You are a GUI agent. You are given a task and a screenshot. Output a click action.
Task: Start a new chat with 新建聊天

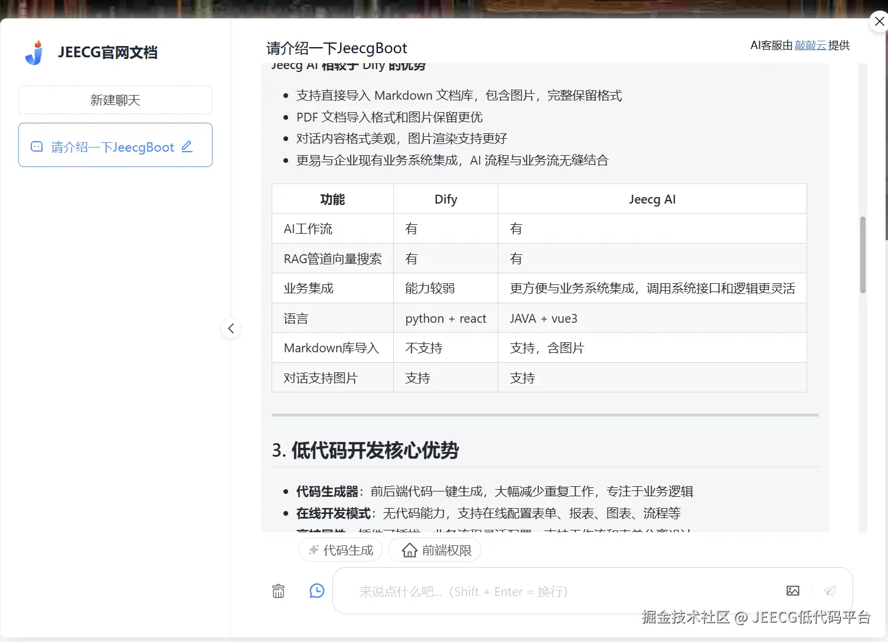click(x=115, y=100)
